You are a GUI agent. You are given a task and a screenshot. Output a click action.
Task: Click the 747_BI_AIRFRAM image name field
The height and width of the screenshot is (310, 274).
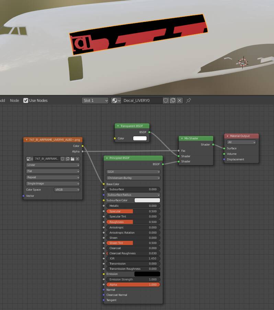coord(47,159)
